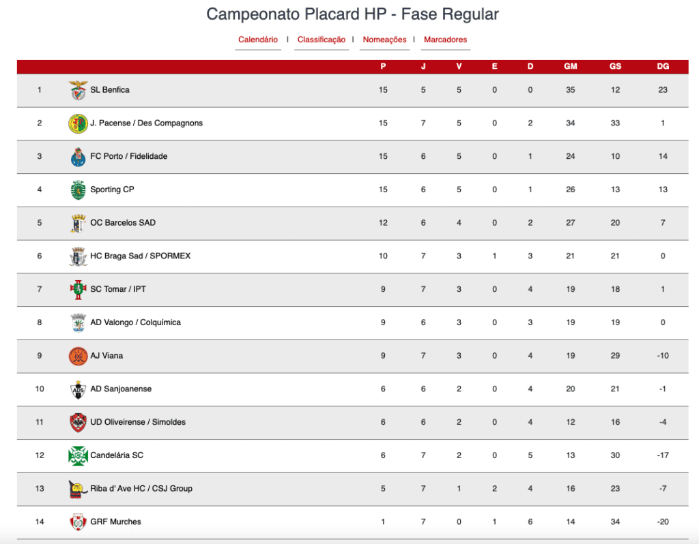Click the SL Benfica club crest
Screen dimensions: 699x544
coord(78,90)
